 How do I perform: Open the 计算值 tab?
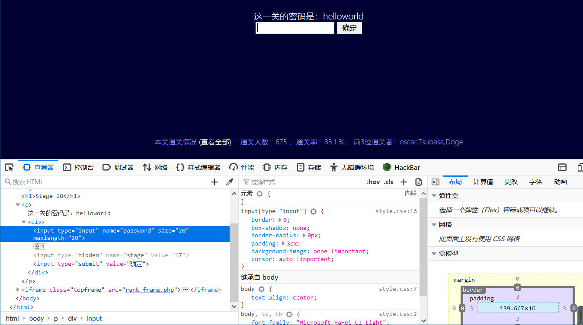tap(483, 182)
